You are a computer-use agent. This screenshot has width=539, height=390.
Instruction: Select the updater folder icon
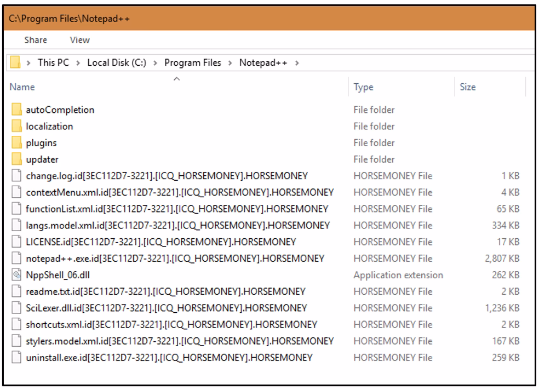click(x=16, y=159)
